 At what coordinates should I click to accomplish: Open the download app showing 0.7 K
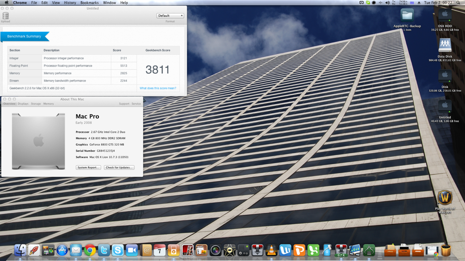click(x=341, y=250)
